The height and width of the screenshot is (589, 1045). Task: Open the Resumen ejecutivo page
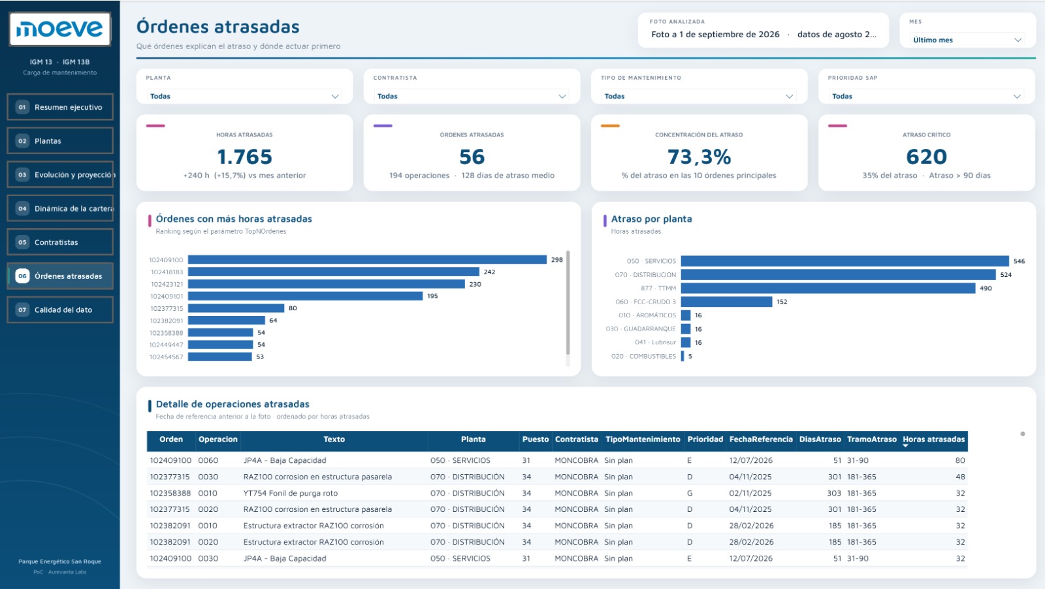[60, 107]
